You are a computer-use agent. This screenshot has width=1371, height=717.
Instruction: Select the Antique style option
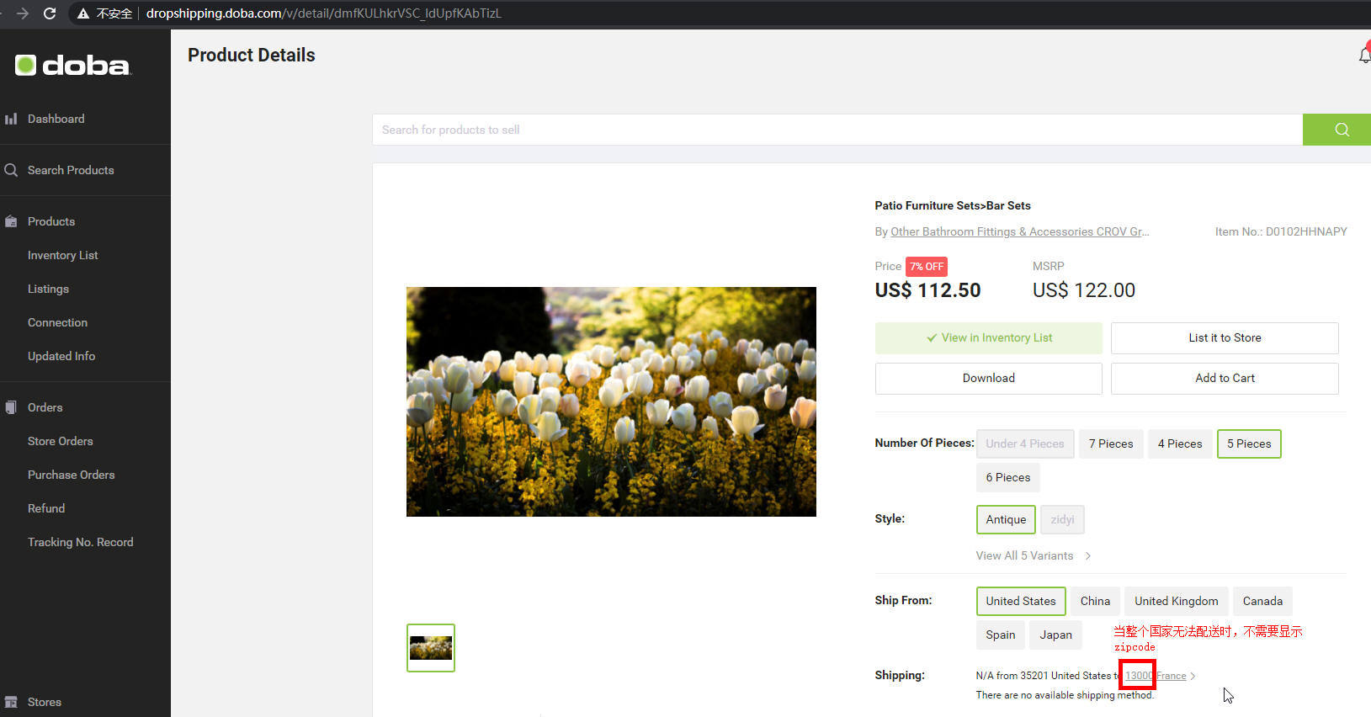pyautogui.click(x=1005, y=519)
